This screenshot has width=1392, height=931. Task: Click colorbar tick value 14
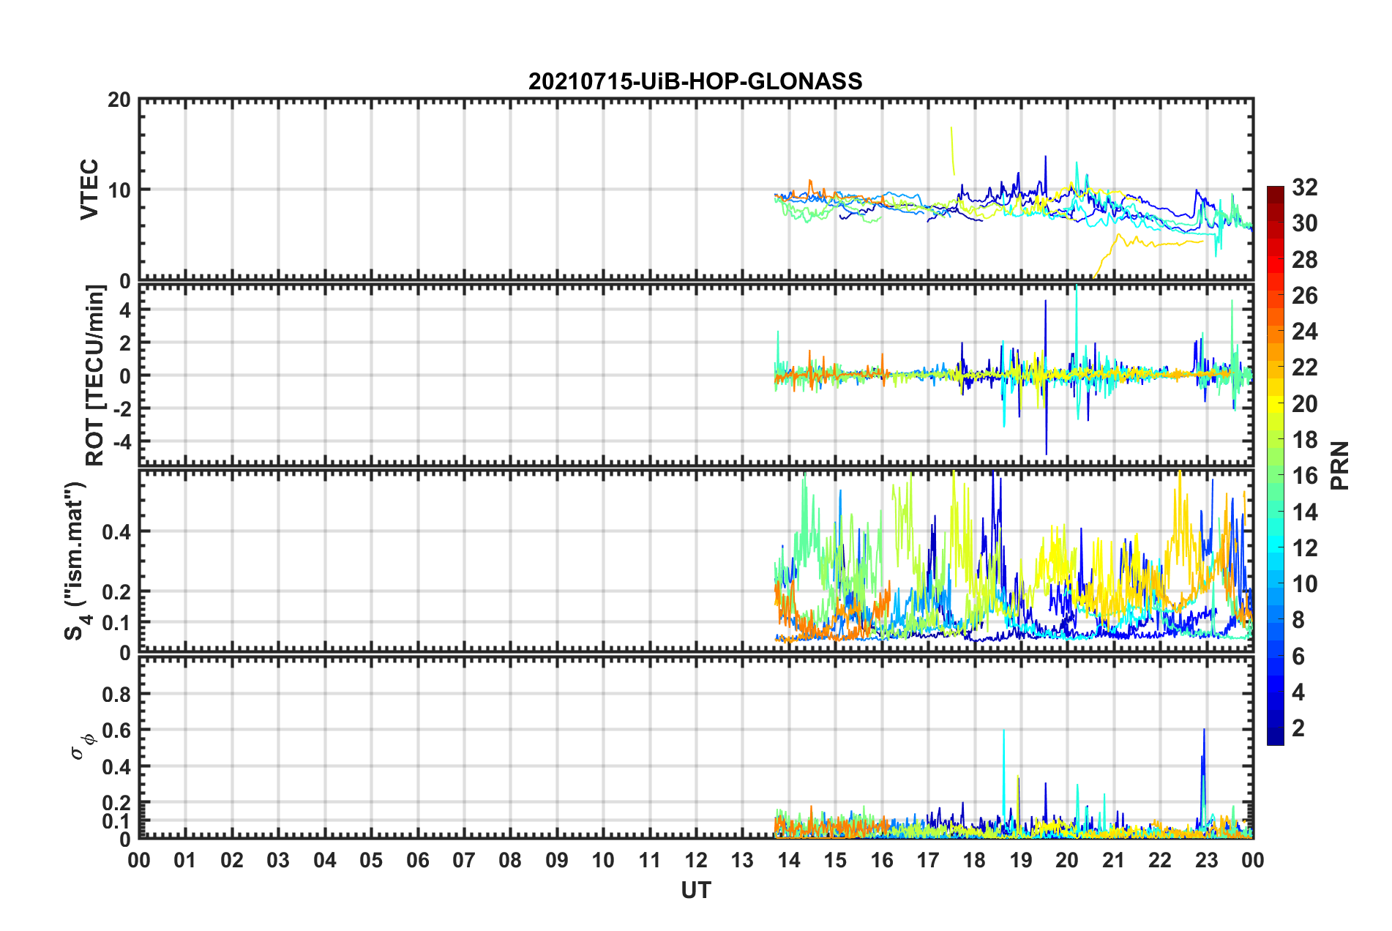pyautogui.click(x=1304, y=512)
